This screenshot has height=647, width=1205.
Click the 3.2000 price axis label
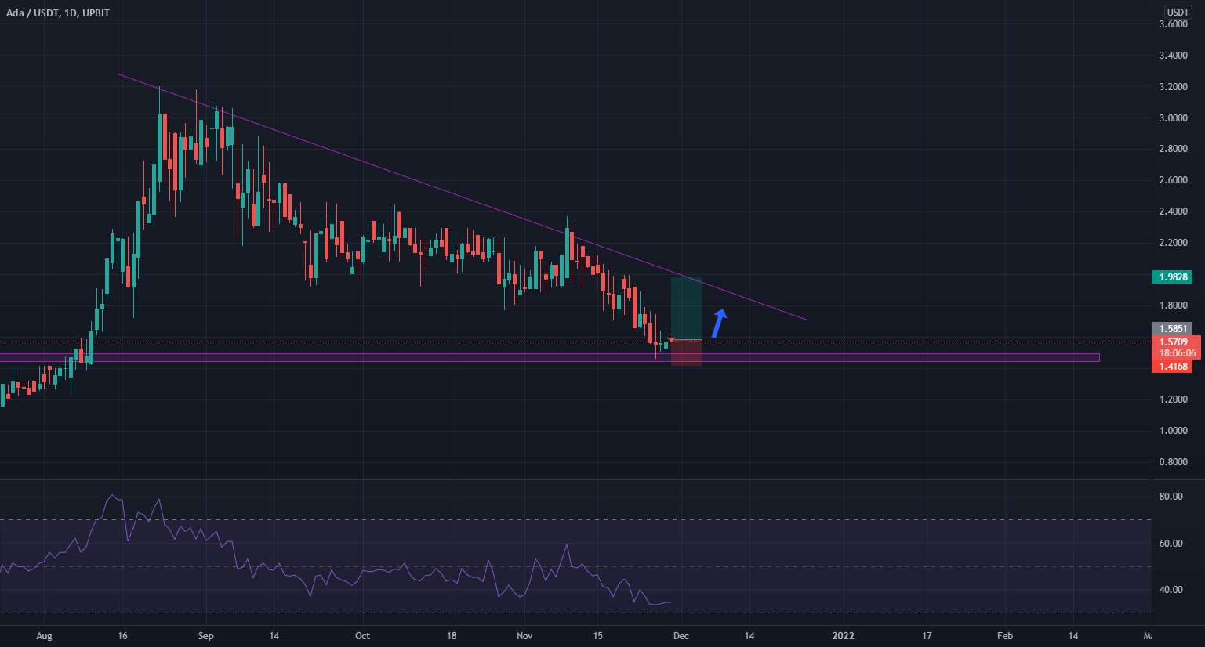coord(1174,87)
